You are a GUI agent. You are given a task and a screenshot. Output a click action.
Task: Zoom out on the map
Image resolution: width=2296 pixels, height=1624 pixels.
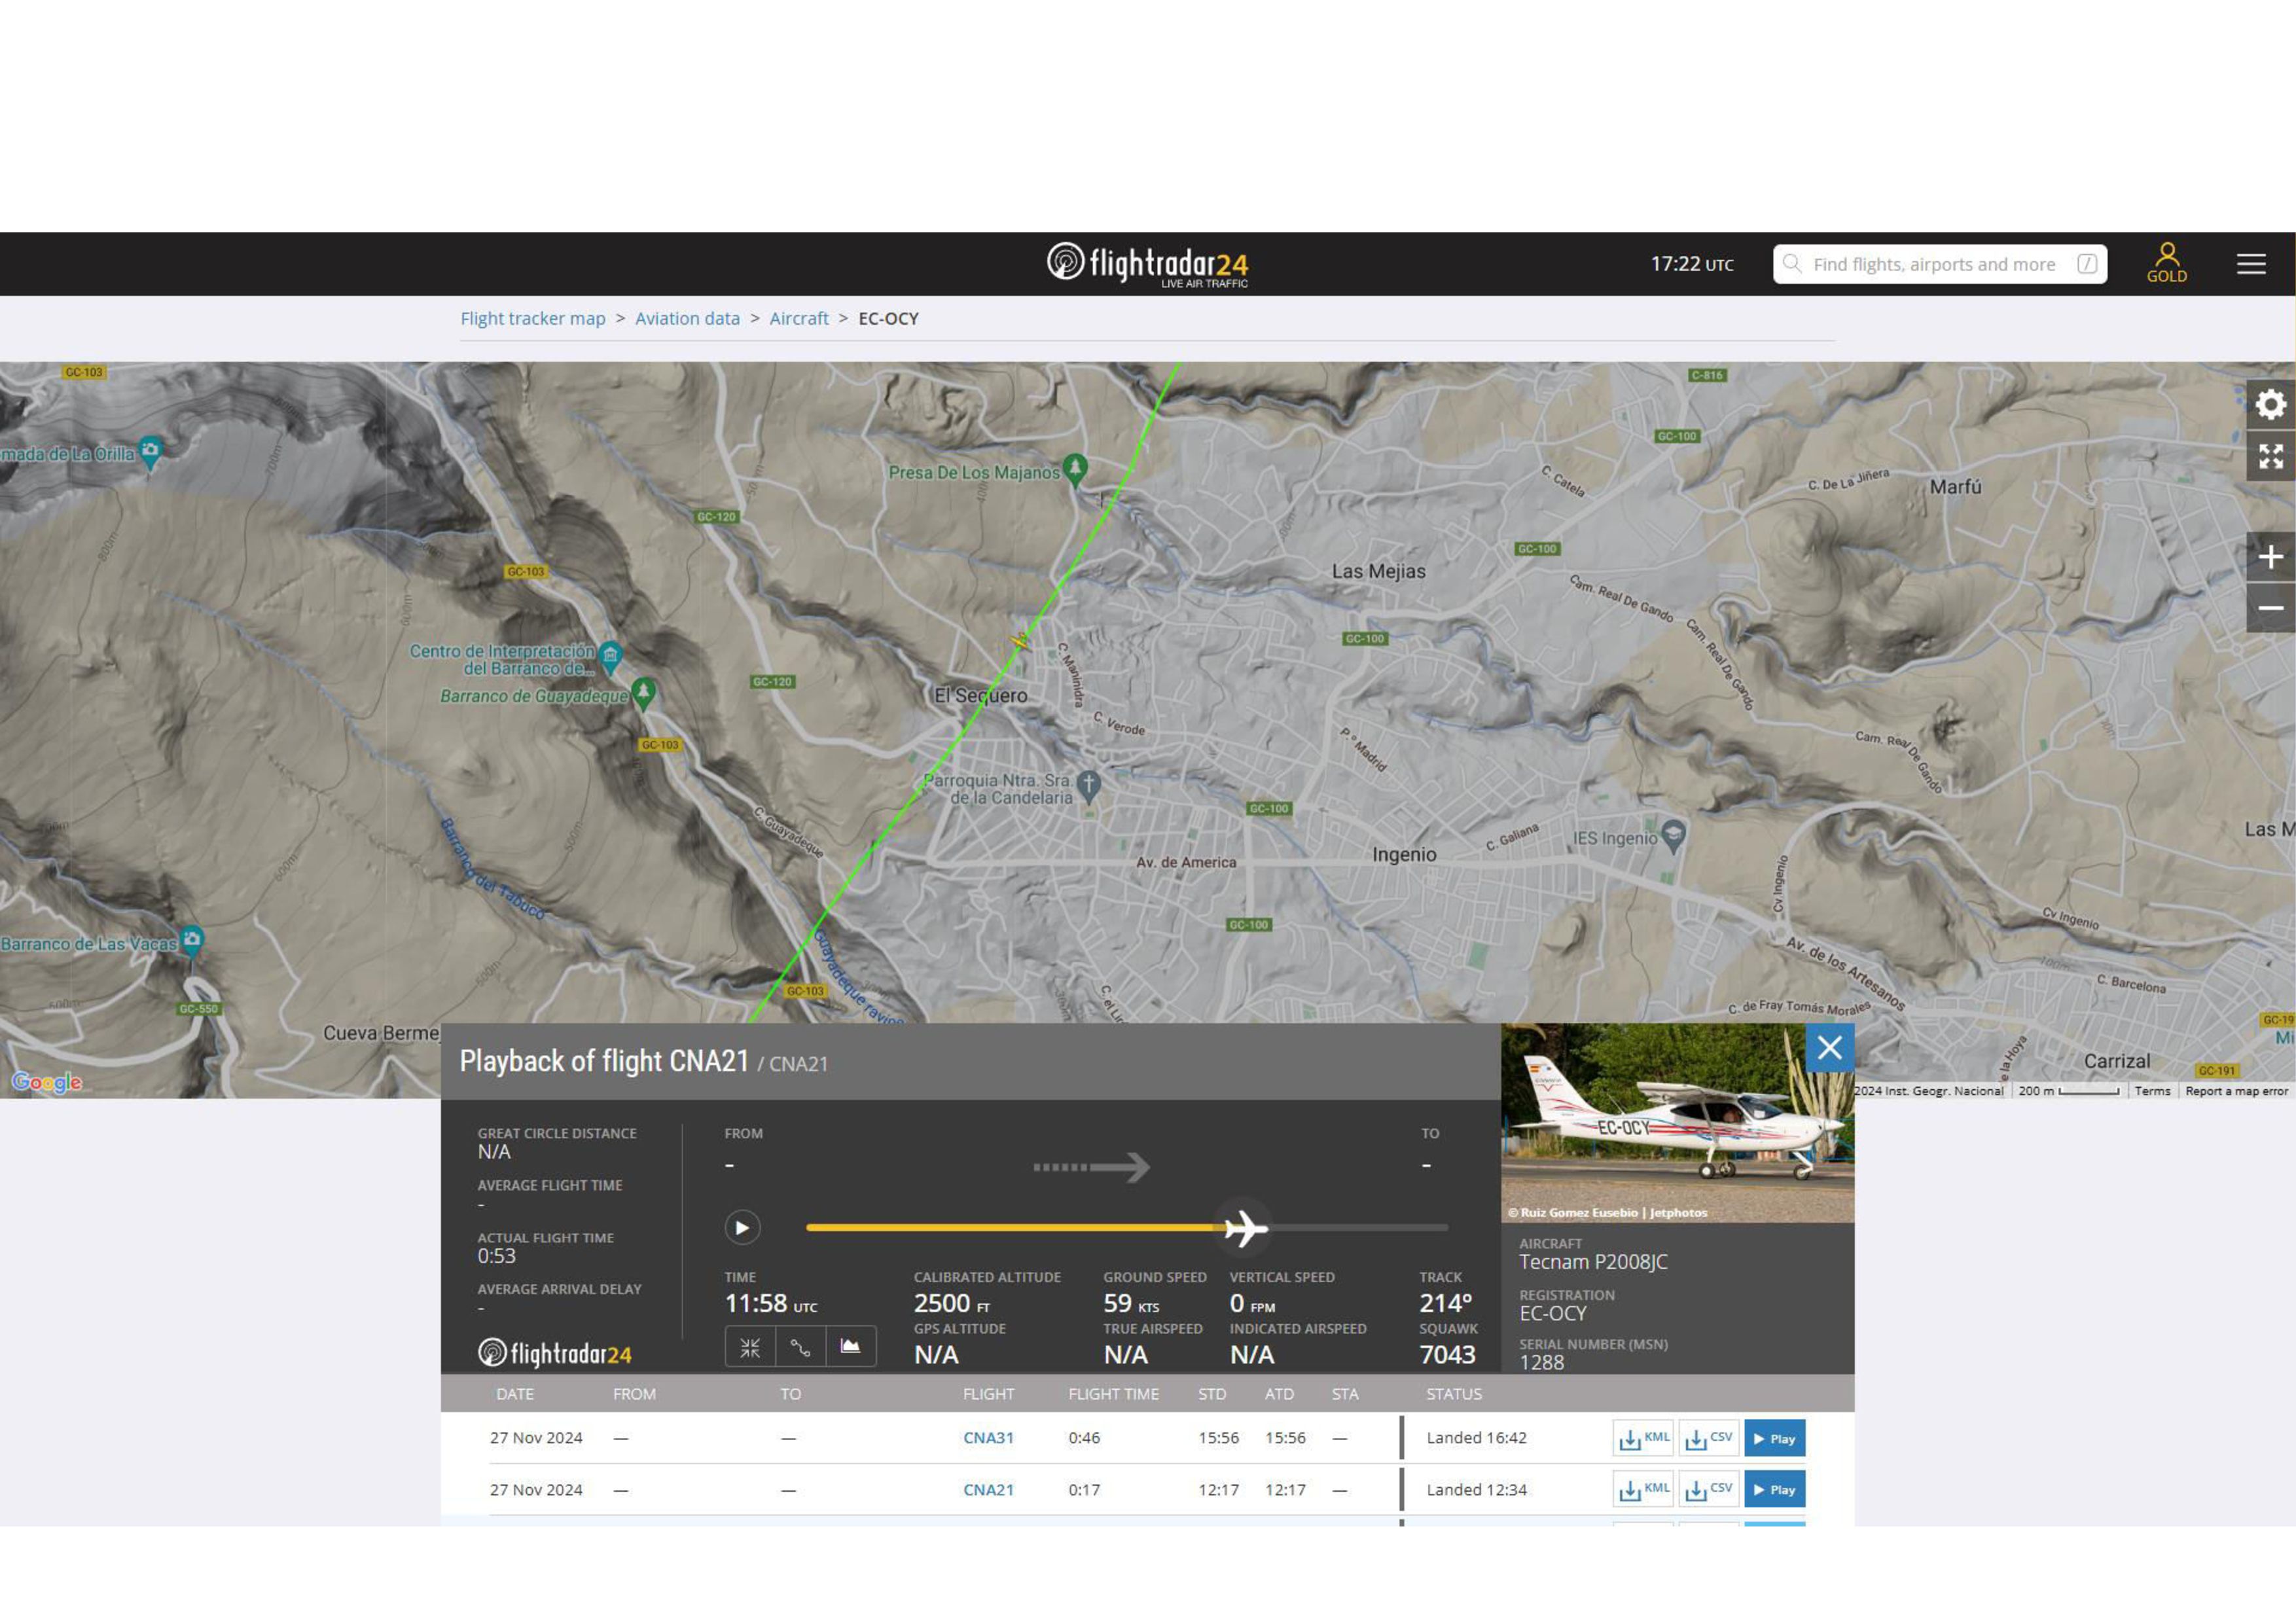pos(2270,608)
